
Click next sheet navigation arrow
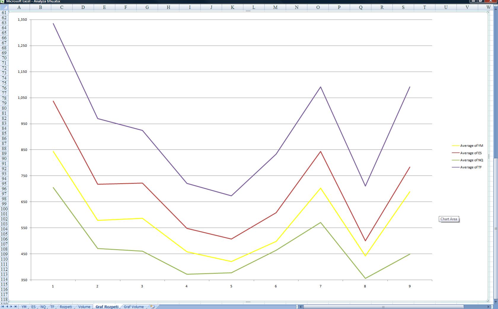pos(11,307)
